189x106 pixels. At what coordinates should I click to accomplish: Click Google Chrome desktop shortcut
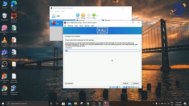(x=5, y=90)
